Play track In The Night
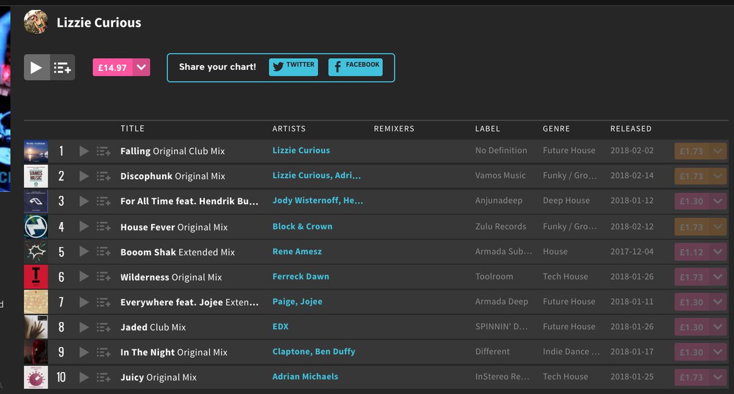 84,352
